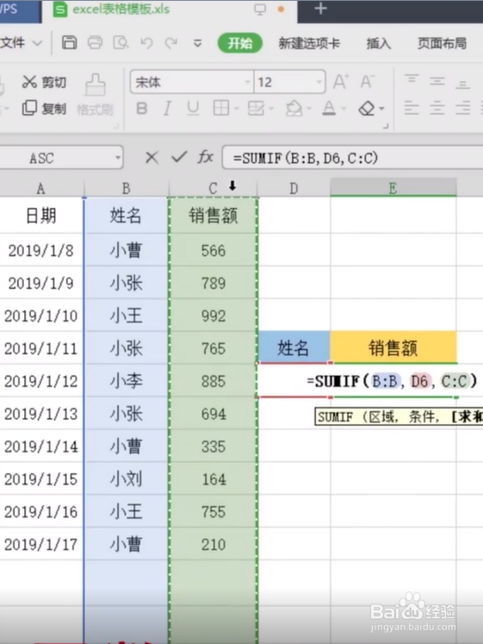
Task: Click yellow 销售额 header in column E
Action: [x=393, y=348]
